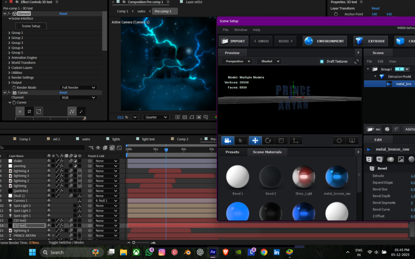Activate the move tool in preview toolbar
Viewport: 415px width, 259px height.
255,140
